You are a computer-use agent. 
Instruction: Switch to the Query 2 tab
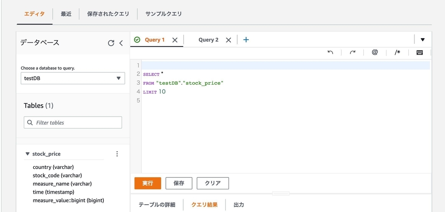(x=208, y=40)
